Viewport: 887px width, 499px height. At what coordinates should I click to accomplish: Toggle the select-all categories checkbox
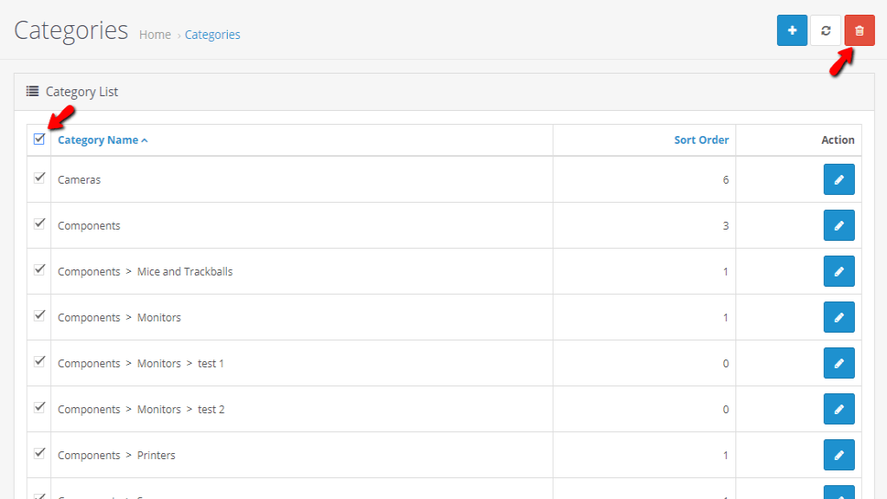[38, 139]
